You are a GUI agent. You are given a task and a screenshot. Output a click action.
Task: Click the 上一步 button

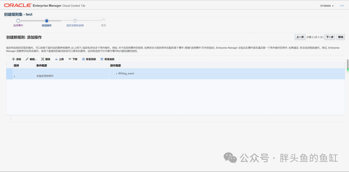[300, 37]
